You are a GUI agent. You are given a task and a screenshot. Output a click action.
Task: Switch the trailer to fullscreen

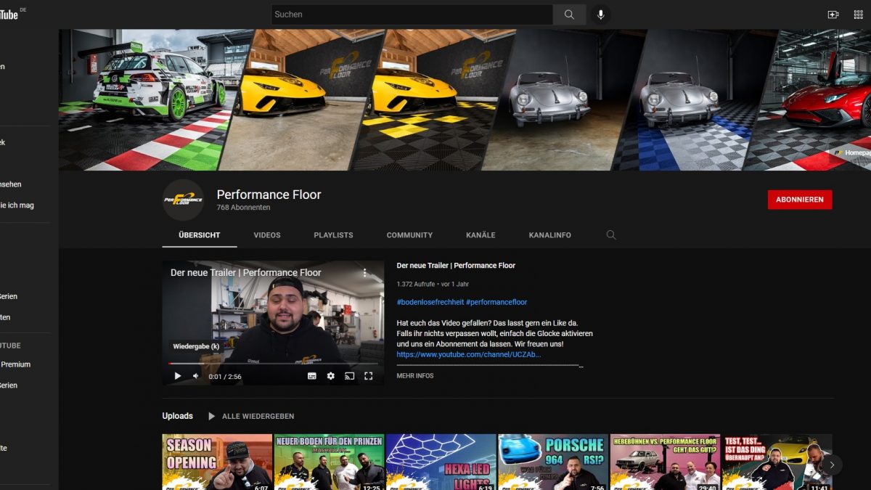point(369,376)
